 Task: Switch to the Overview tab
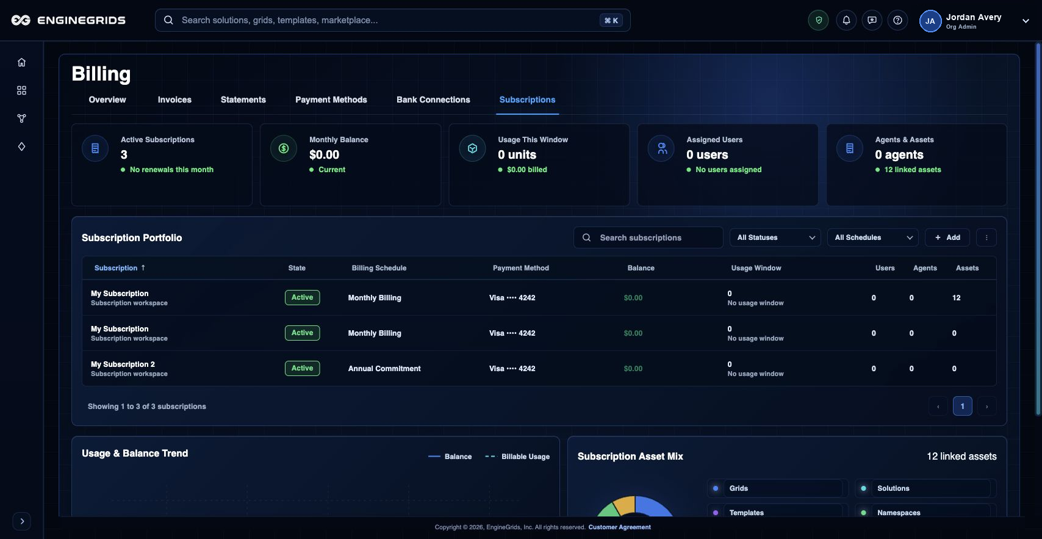pos(107,99)
